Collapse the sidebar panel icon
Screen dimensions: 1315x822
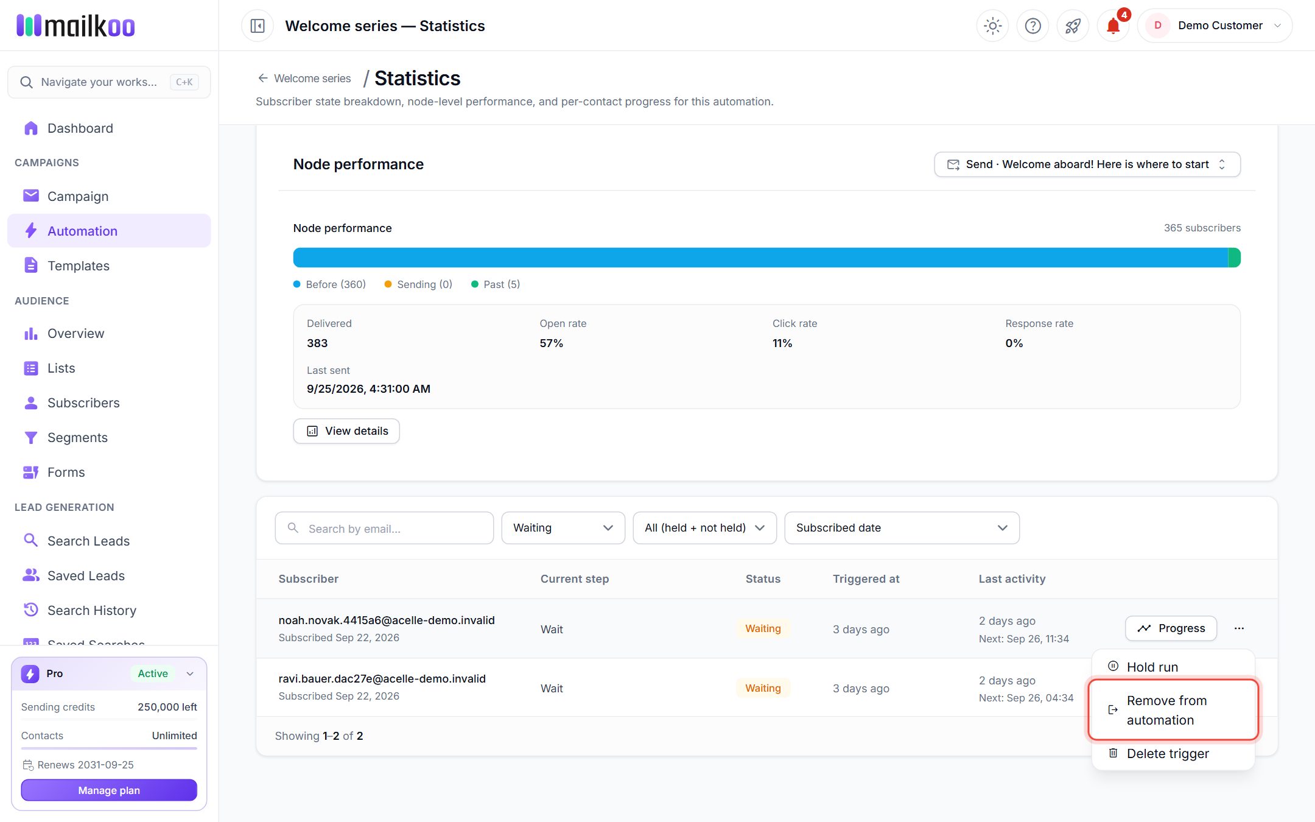click(x=258, y=26)
